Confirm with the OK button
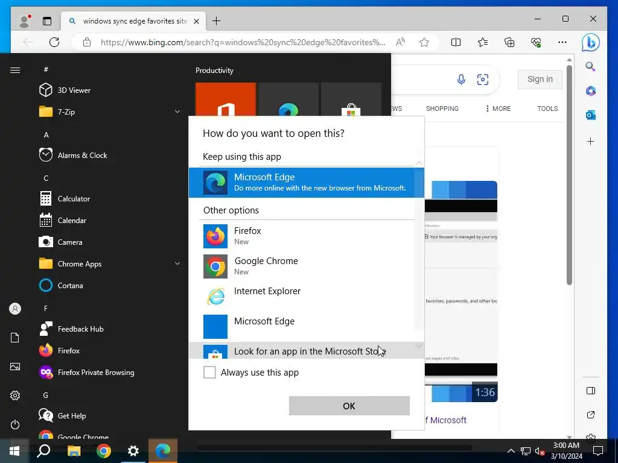Image resolution: width=618 pixels, height=463 pixels. click(x=349, y=406)
